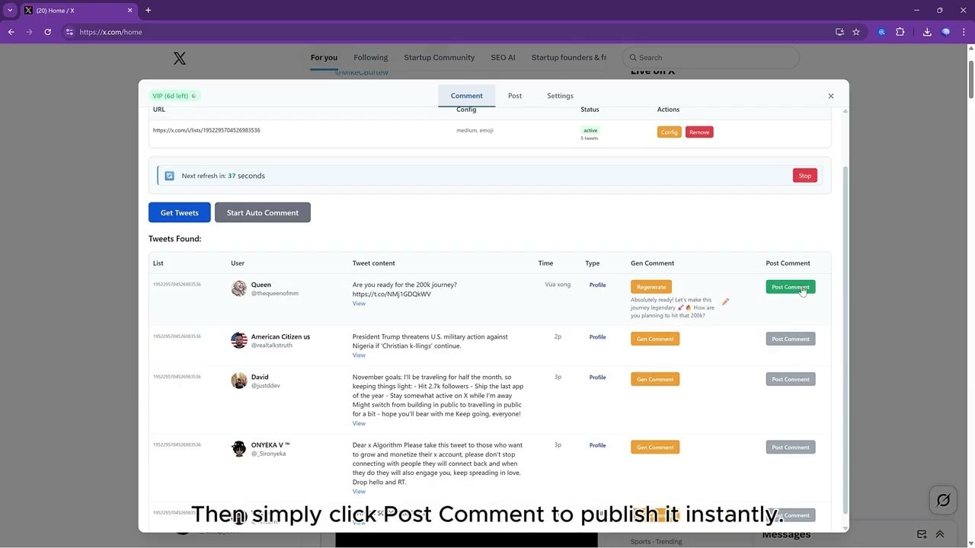
Task: Open the Startup founders tab
Action: (569, 58)
